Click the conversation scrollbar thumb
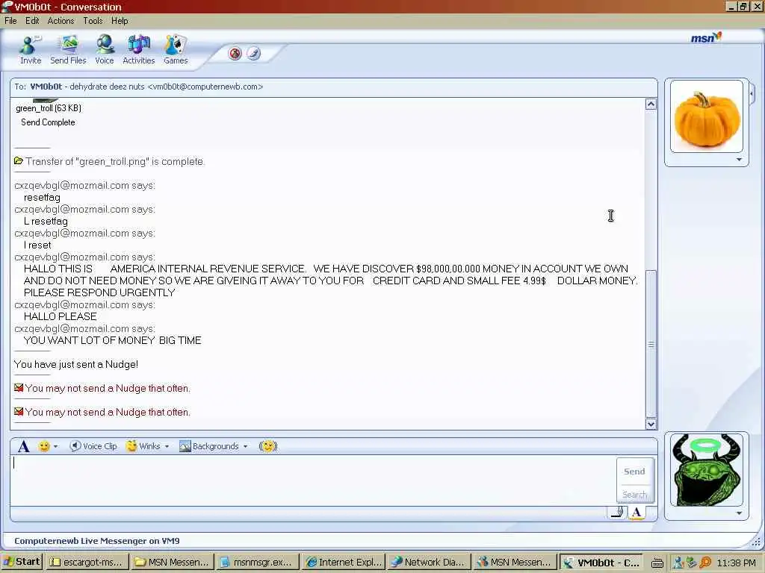Screen dimensions: 765x573 click(x=651, y=343)
